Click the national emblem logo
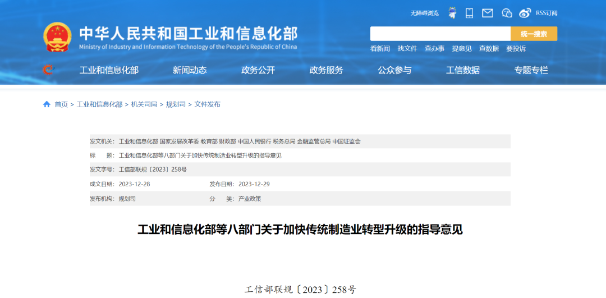This screenshot has height=298, width=606. [57, 37]
